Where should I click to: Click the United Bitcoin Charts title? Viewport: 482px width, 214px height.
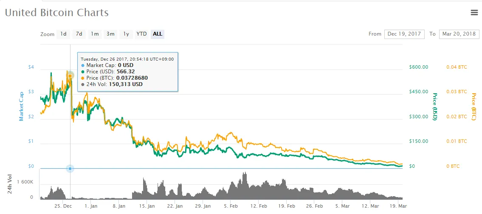57,13
